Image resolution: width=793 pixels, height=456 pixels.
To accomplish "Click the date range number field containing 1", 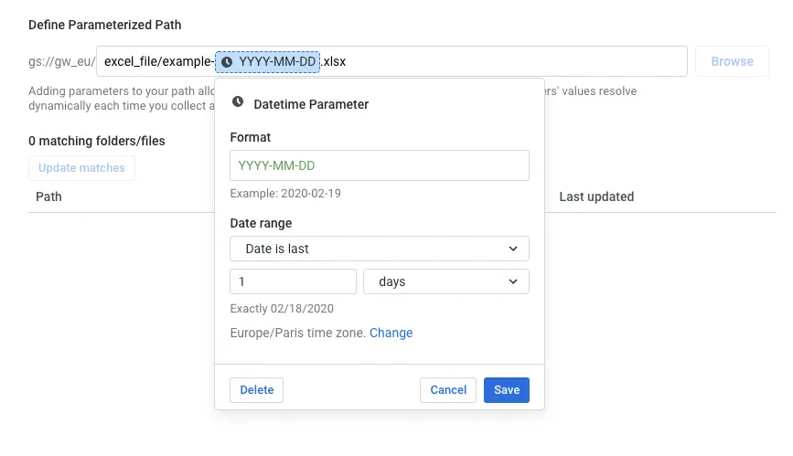I will [292, 281].
